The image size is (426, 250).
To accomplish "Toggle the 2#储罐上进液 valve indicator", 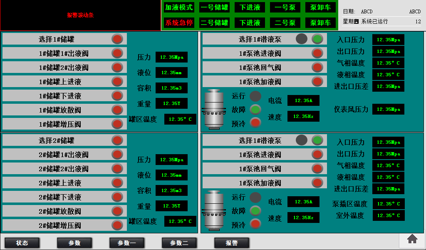I will pos(117,183).
